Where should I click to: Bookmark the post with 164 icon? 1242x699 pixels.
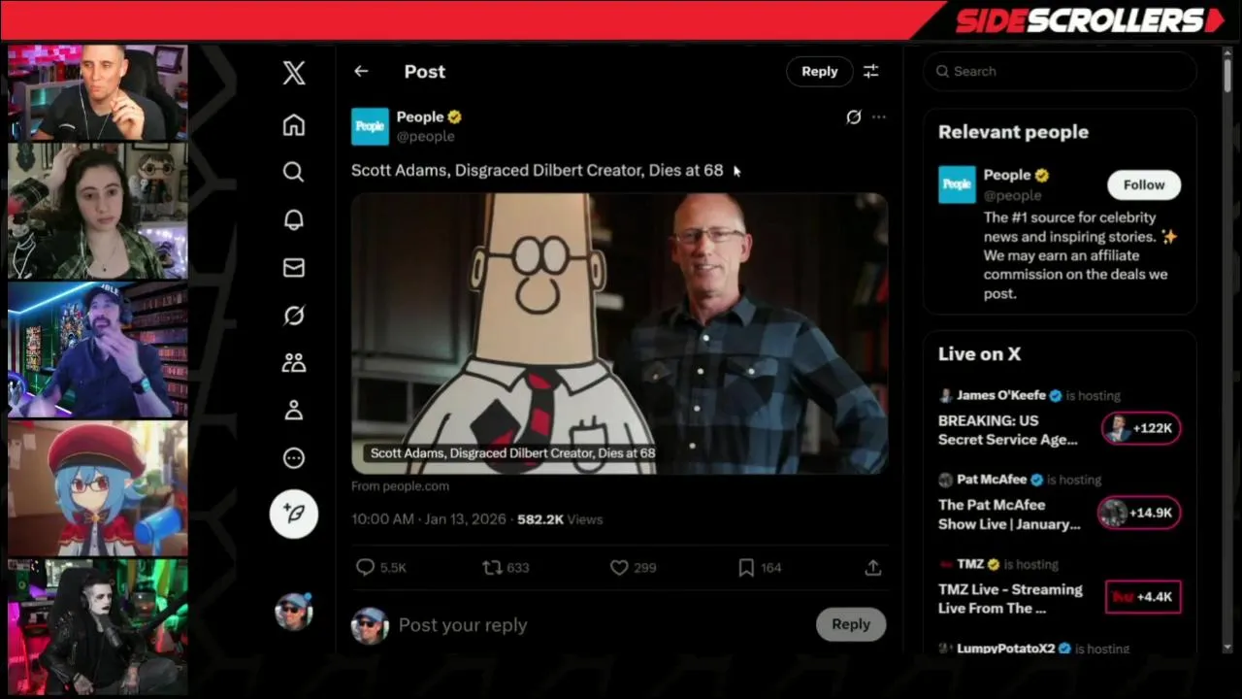click(x=760, y=568)
